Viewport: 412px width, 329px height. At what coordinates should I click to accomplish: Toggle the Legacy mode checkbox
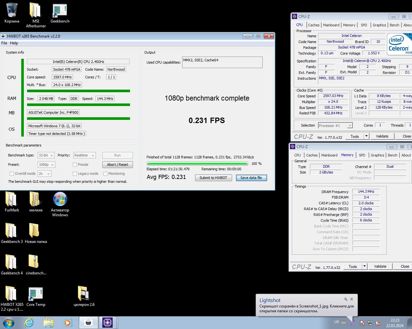tap(75, 173)
